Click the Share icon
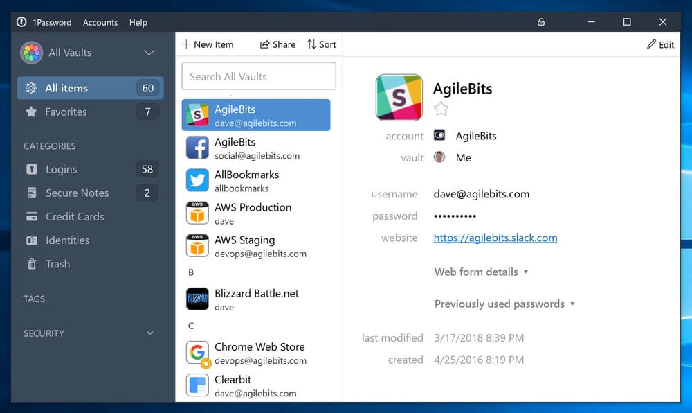Viewport: 692px width, 413px height. click(x=277, y=44)
